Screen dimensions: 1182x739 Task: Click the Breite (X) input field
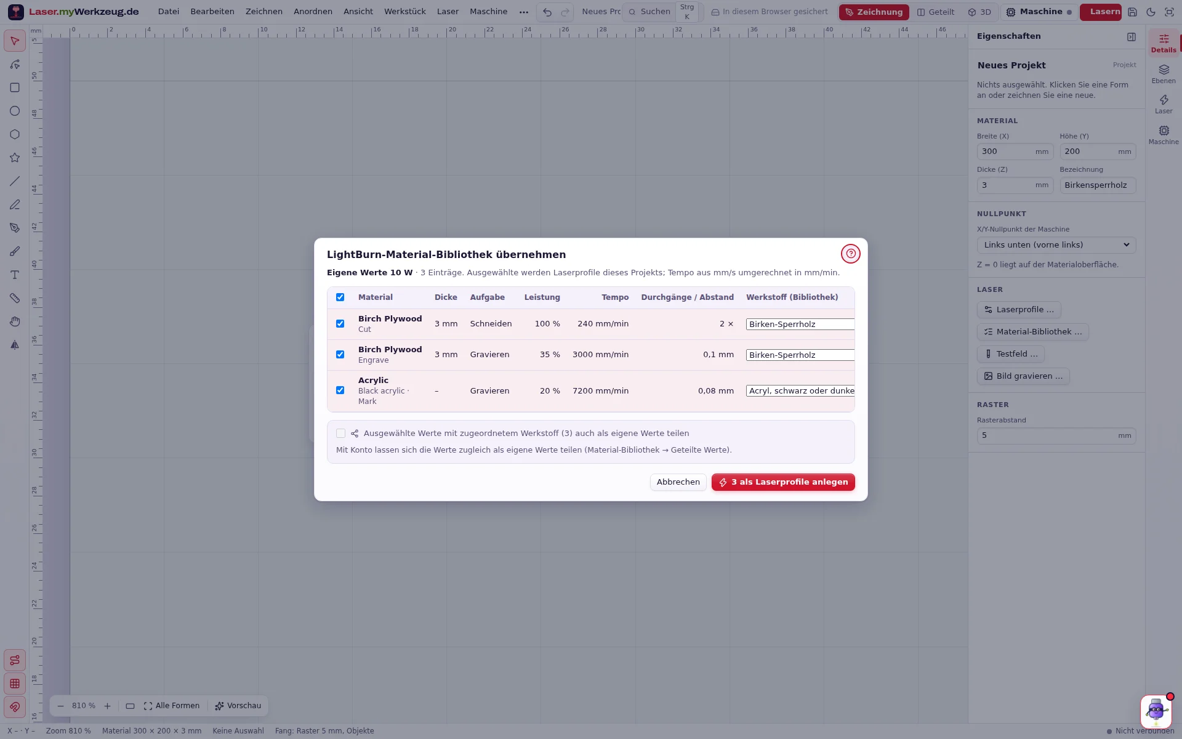1015,151
